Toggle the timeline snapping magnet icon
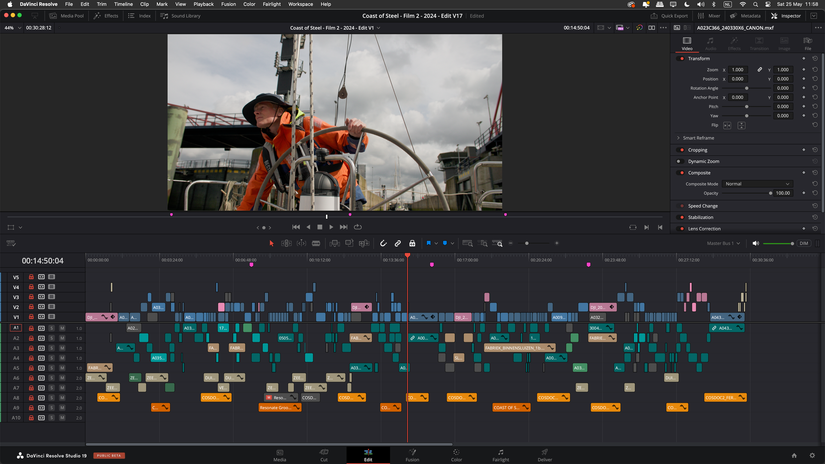The height and width of the screenshot is (464, 825). tap(383, 244)
